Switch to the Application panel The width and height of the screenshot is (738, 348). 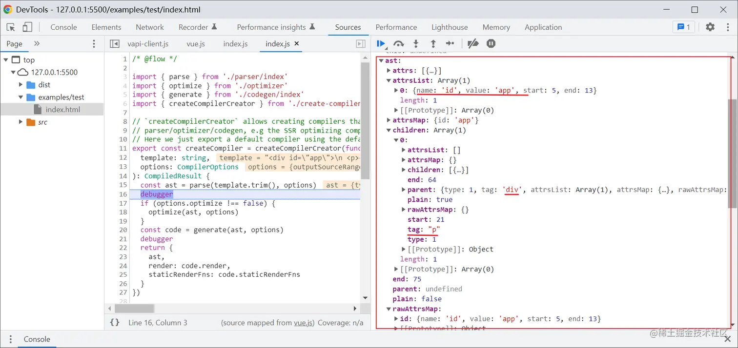[543, 27]
